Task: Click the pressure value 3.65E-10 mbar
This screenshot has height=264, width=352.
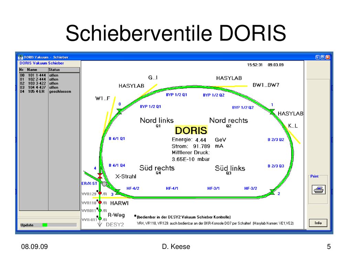Action: (191, 159)
